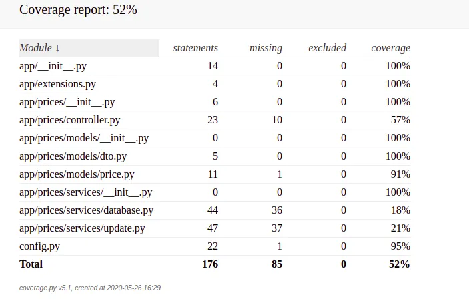Sort by missing column header
This screenshot has height=299, width=469.
tap(266, 48)
